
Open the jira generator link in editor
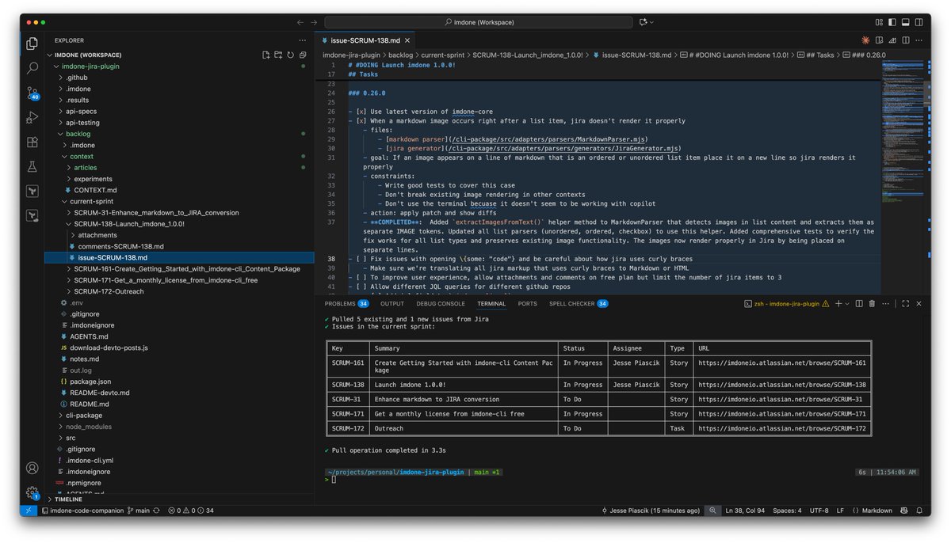(x=414, y=148)
